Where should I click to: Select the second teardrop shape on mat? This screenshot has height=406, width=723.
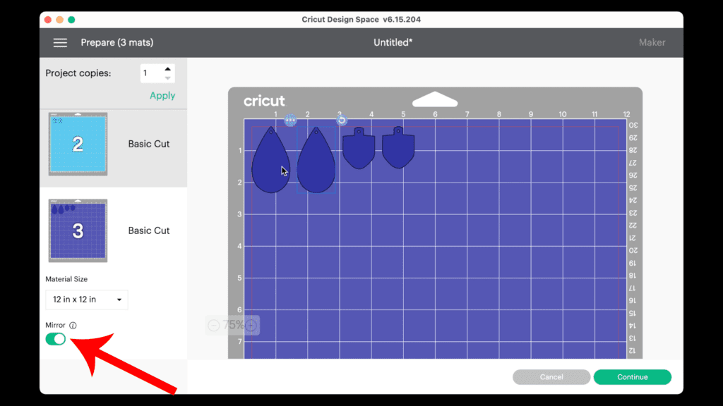[x=316, y=160]
